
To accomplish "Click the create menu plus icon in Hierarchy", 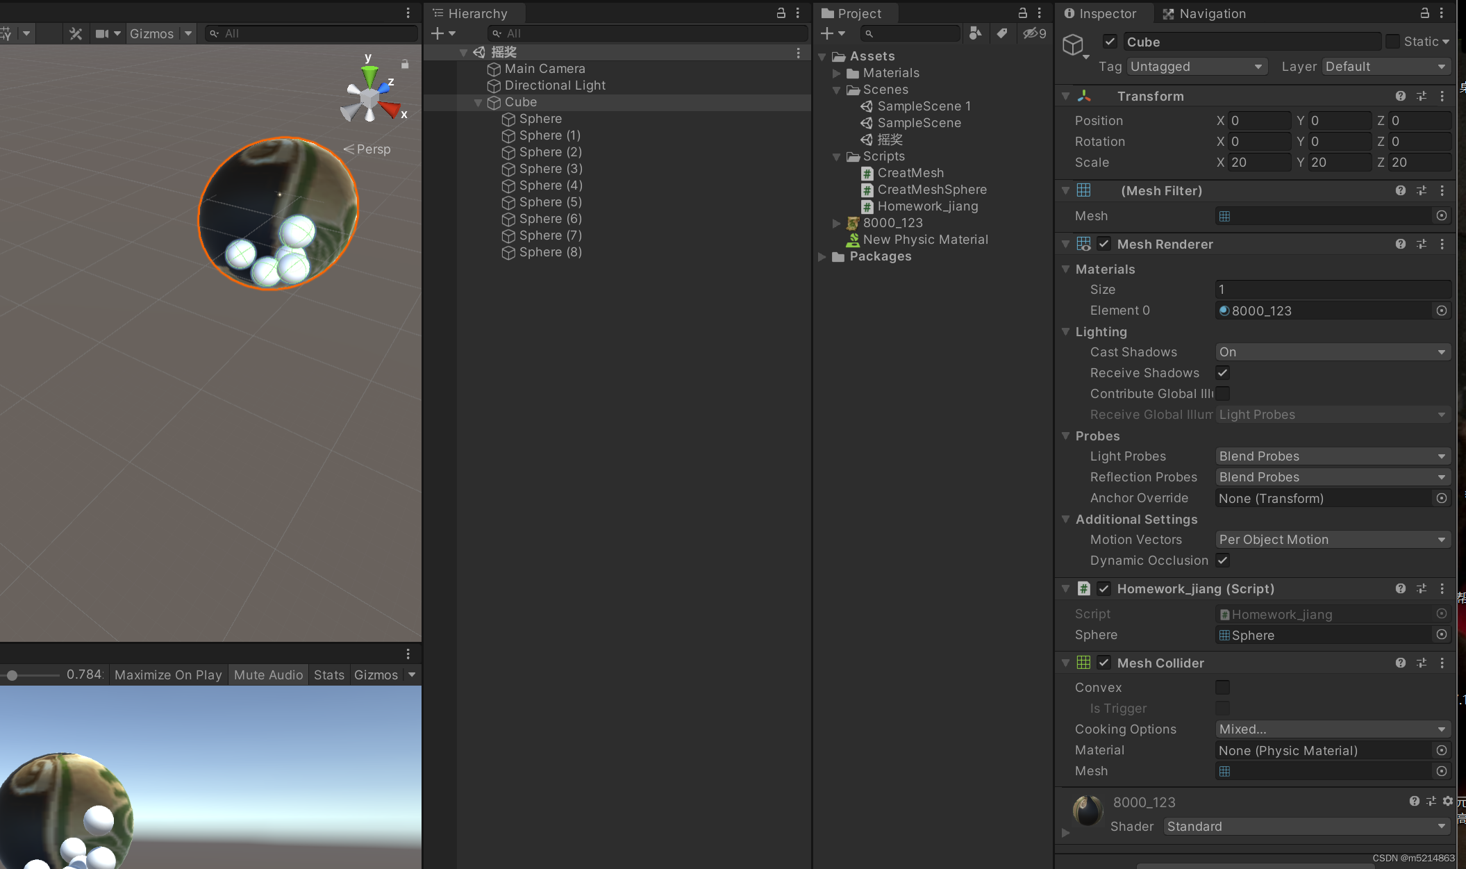I will [438, 33].
